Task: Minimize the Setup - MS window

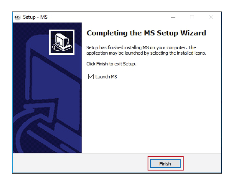Action: (x=173, y=17)
